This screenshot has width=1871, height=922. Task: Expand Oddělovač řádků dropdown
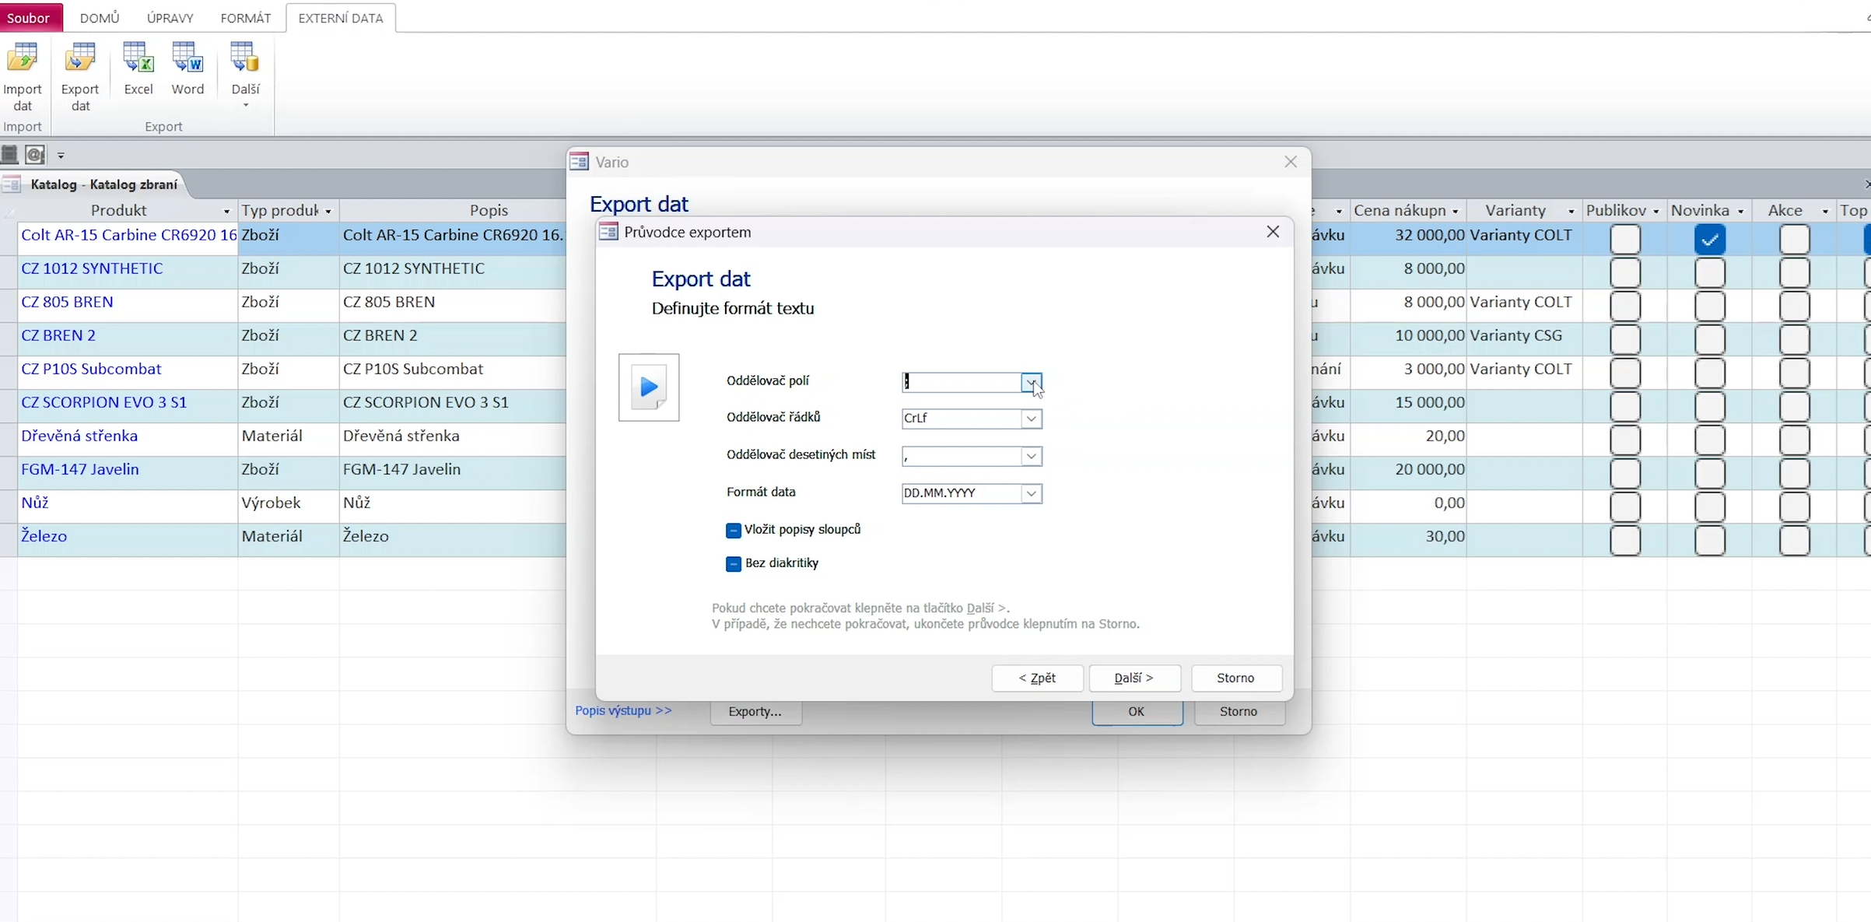point(1031,419)
